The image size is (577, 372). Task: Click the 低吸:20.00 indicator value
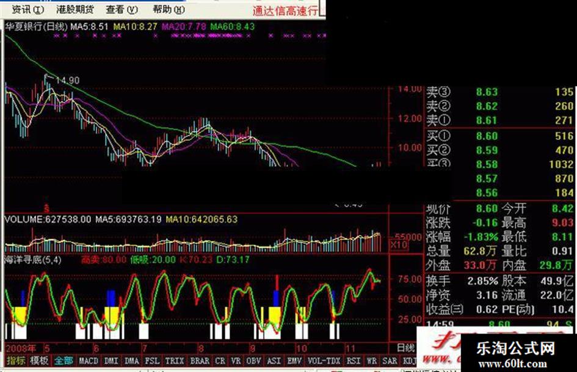[153, 260]
